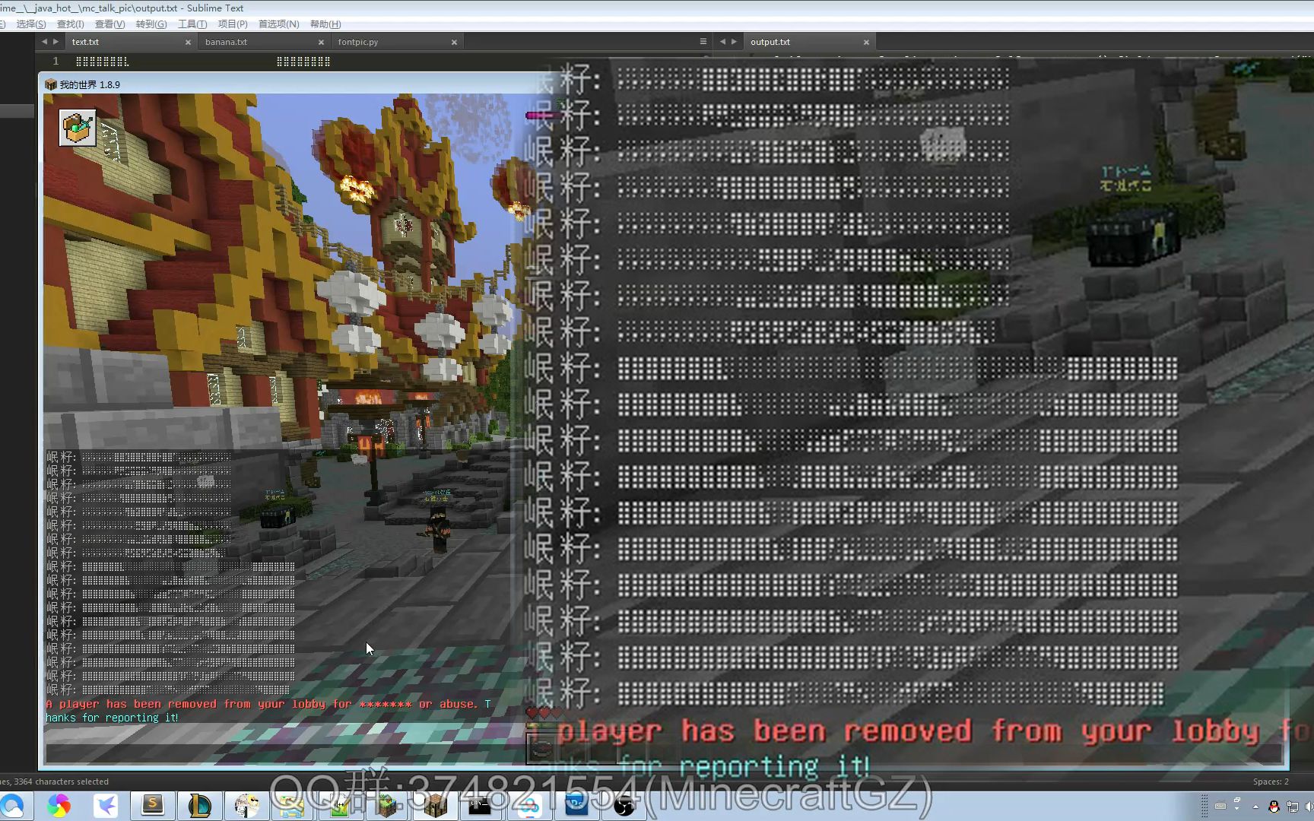Viewport: 1314px width, 821px height.
Task: Open League of Legends taskbar icon
Action: [199, 806]
